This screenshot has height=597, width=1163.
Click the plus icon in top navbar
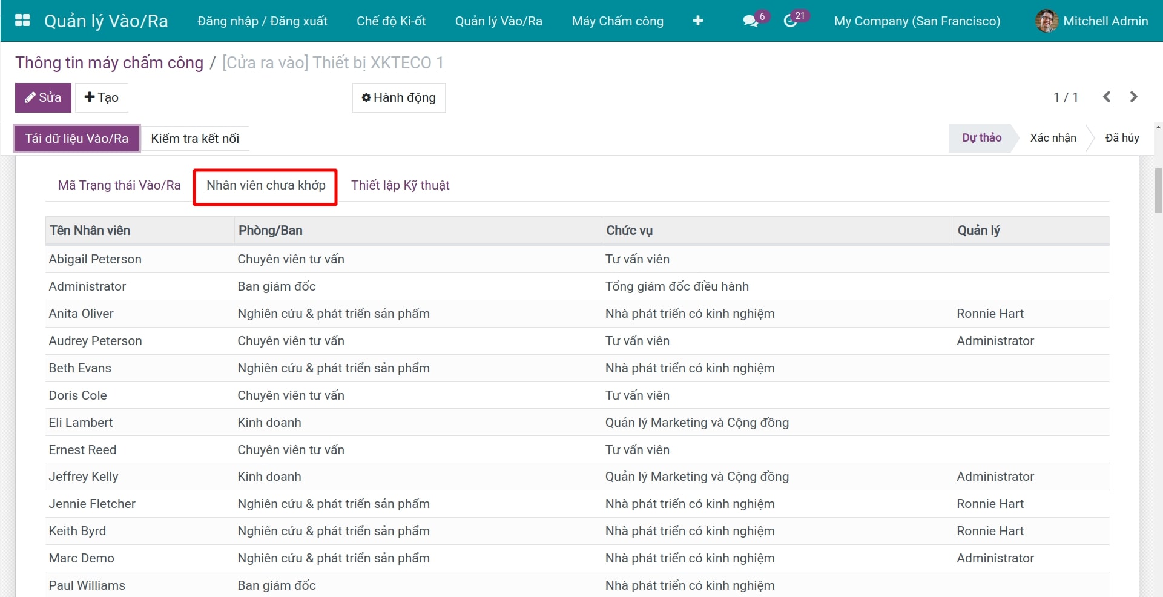click(x=697, y=21)
